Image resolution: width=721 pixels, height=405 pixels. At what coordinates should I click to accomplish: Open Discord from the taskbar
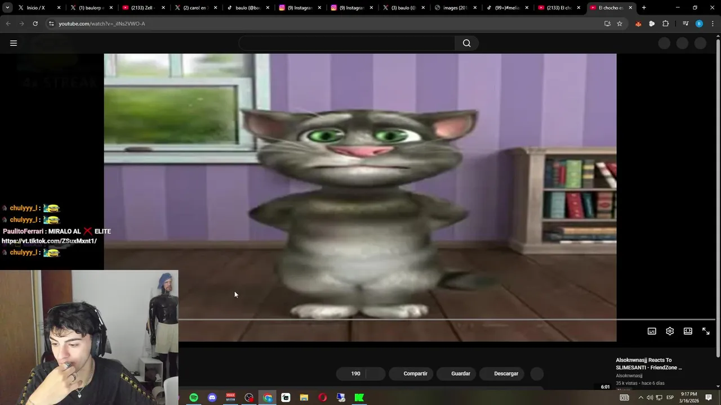click(x=212, y=398)
